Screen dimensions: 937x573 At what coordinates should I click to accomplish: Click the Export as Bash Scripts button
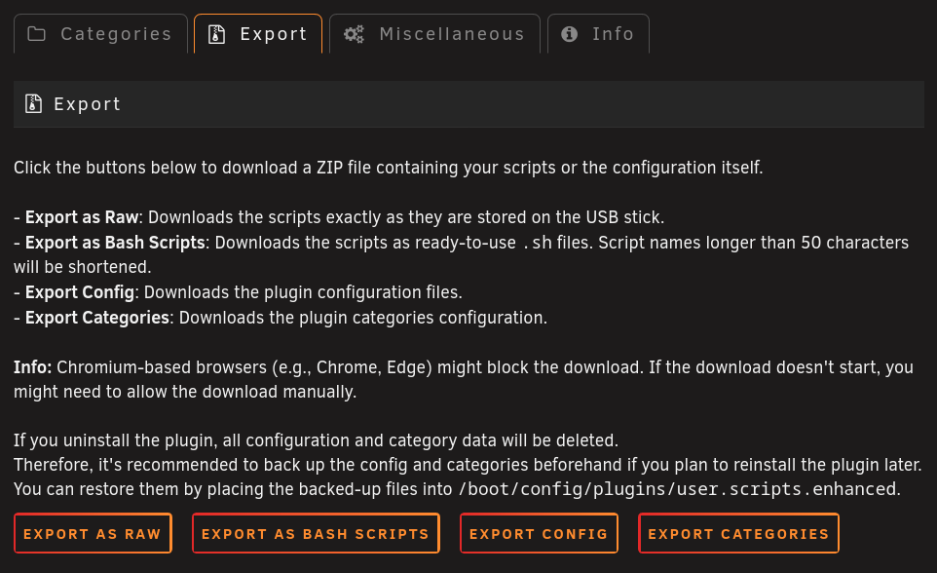coord(316,533)
